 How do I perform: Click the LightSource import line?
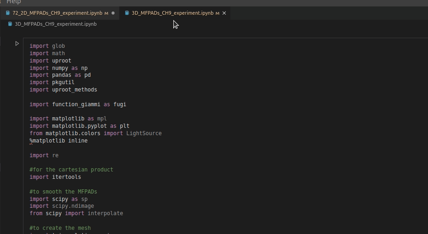[96, 133]
